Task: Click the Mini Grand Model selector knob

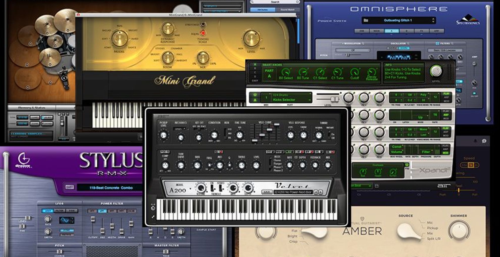Action: pos(119,39)
